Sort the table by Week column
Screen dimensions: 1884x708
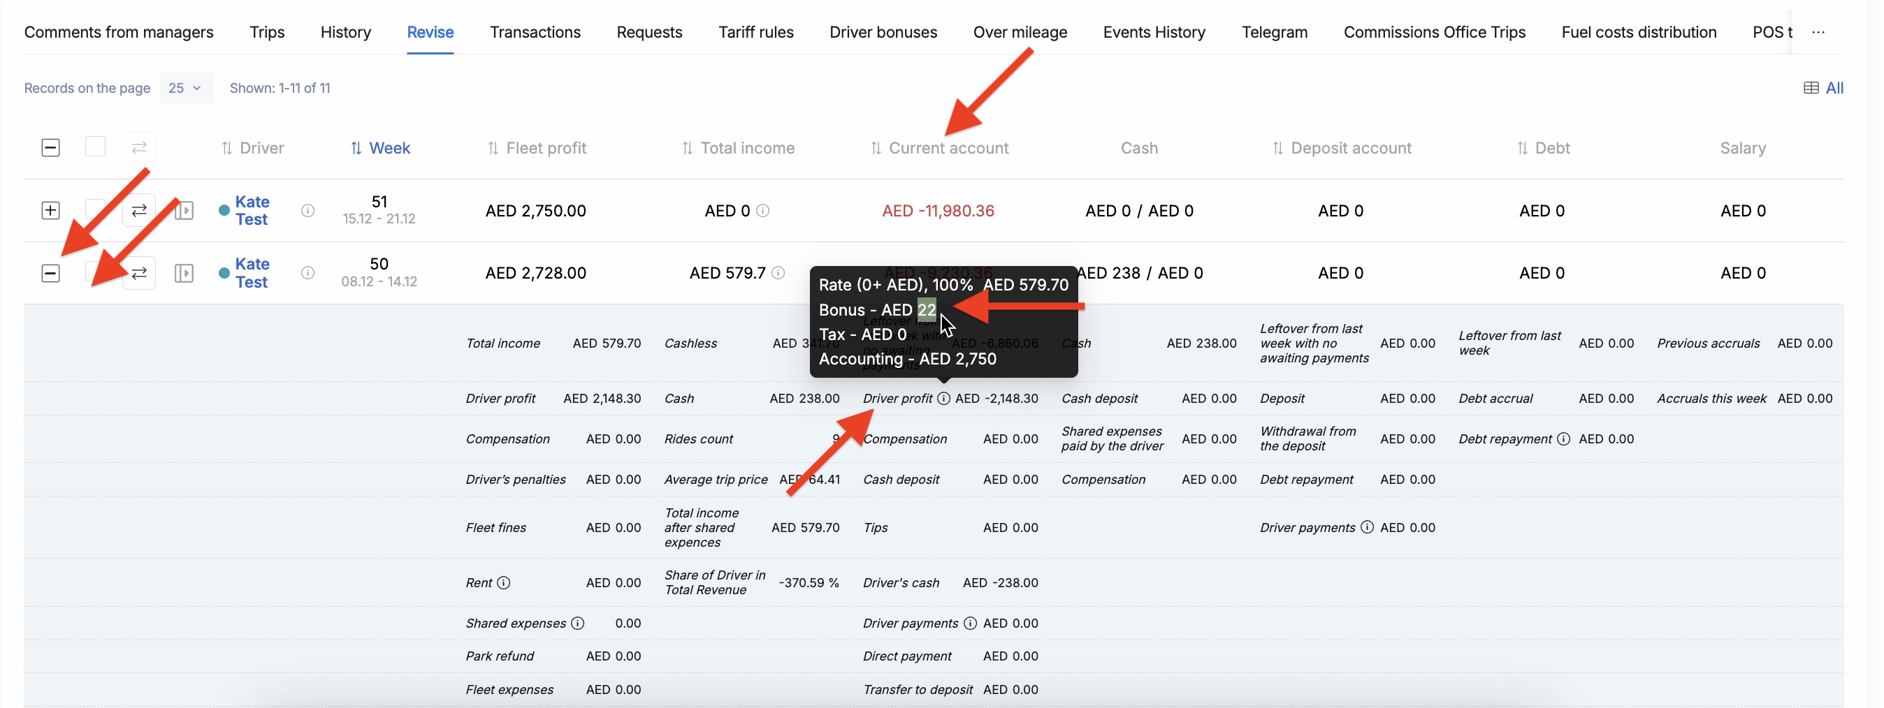pos(380,148)
